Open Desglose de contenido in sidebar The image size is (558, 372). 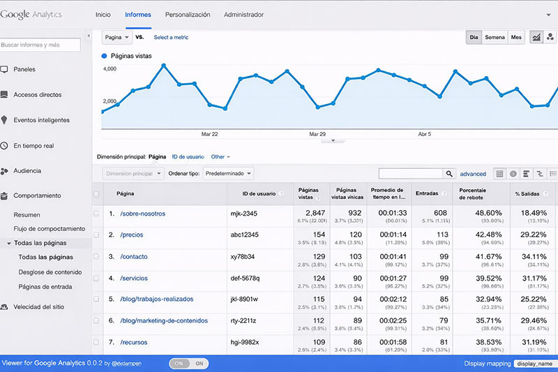pos(50,272)
